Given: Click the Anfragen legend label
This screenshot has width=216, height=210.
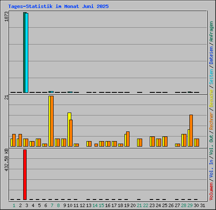Looking at the screenshot, I should point(211,31).
